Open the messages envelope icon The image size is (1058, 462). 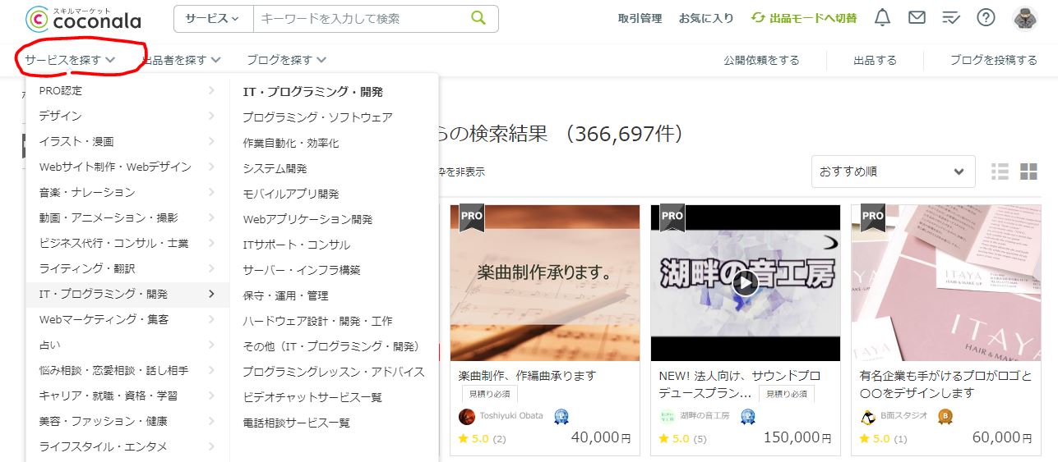[917, 18]
